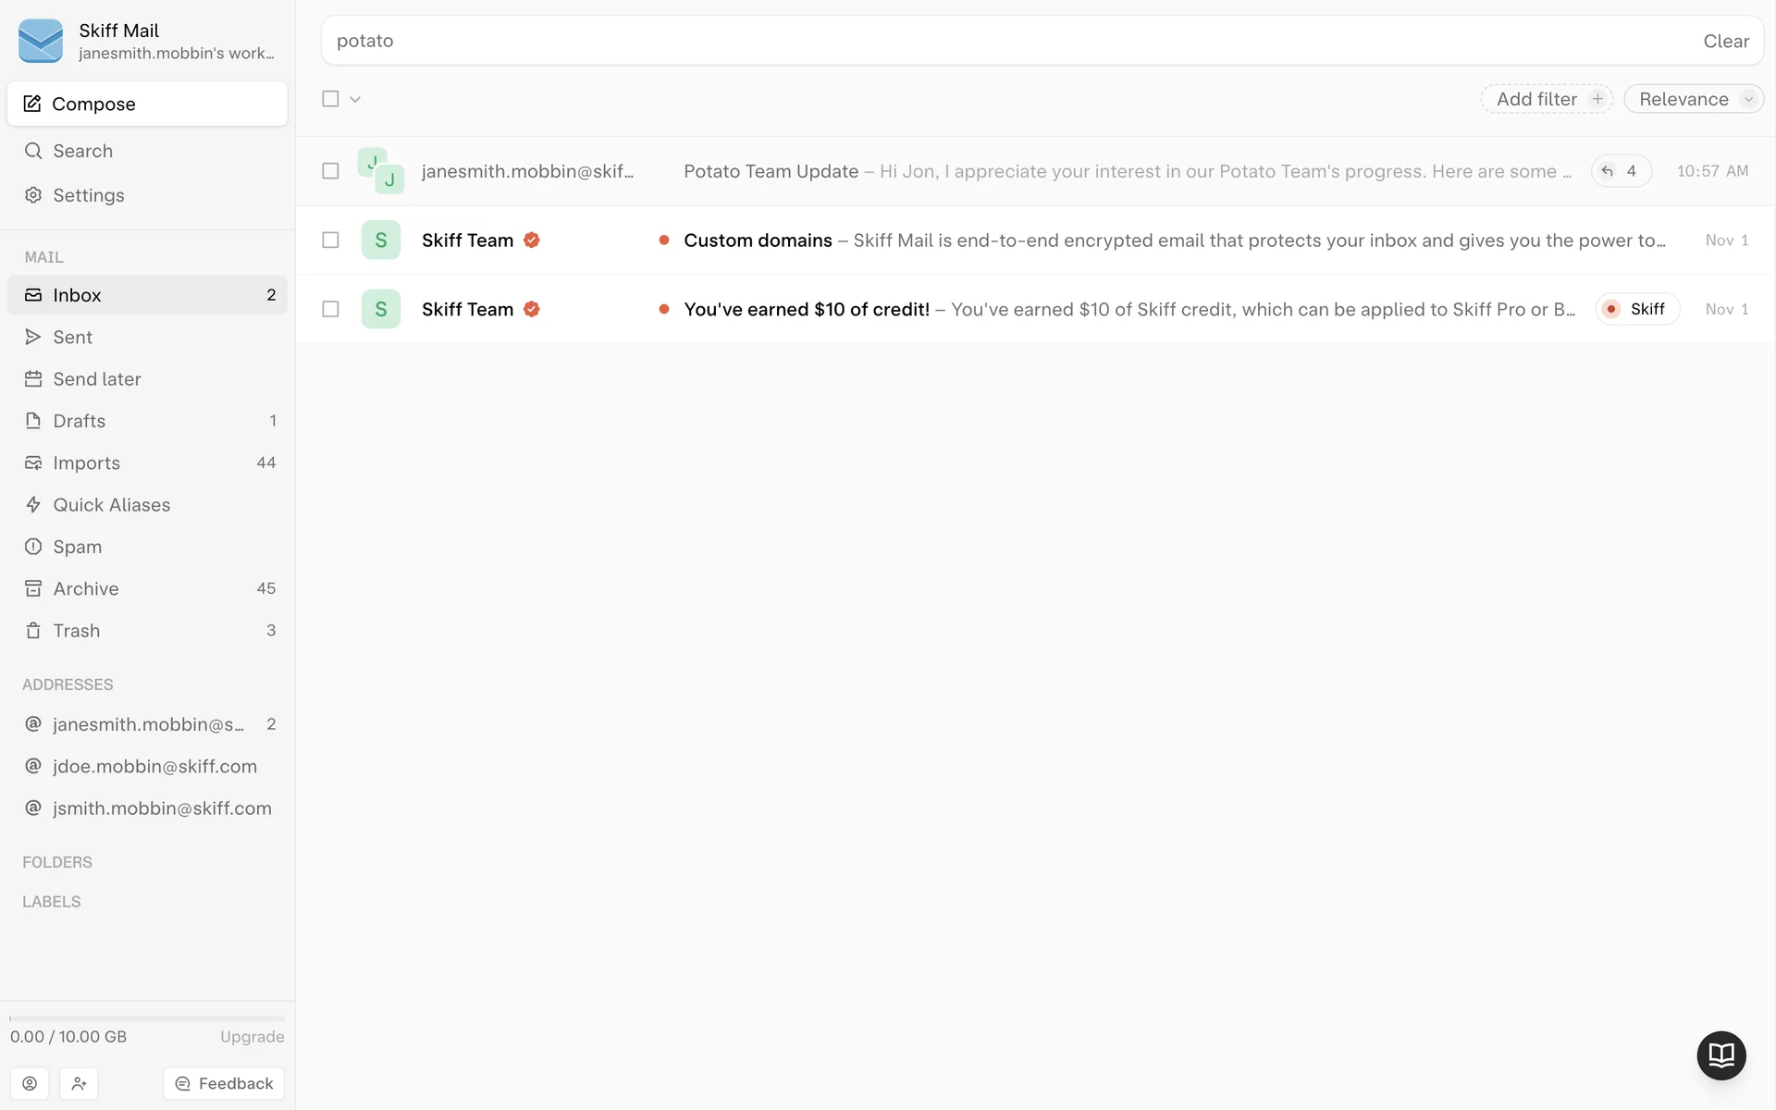Clear the potato search query
Screen dimensions: 1776x1110
1725,42
